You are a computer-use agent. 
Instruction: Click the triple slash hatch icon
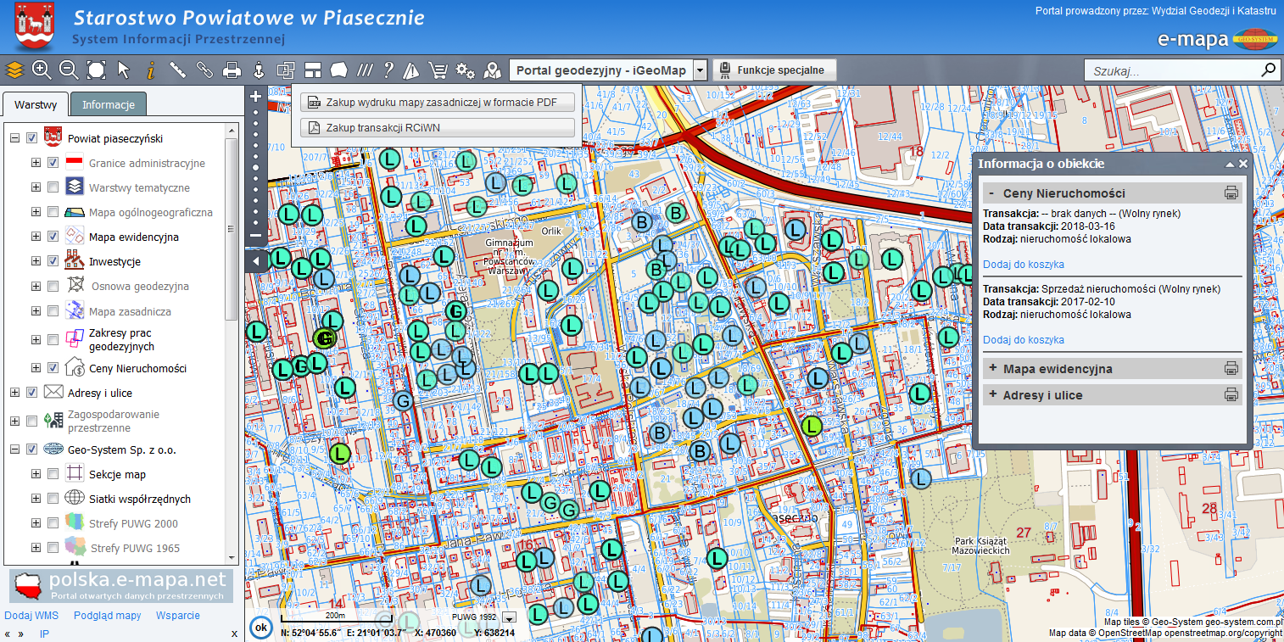click(365, 70)
